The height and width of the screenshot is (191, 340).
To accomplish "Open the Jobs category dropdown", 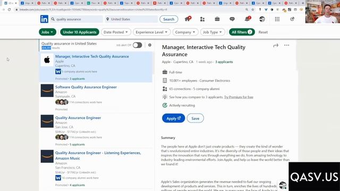I will click(x=47, y=32).
